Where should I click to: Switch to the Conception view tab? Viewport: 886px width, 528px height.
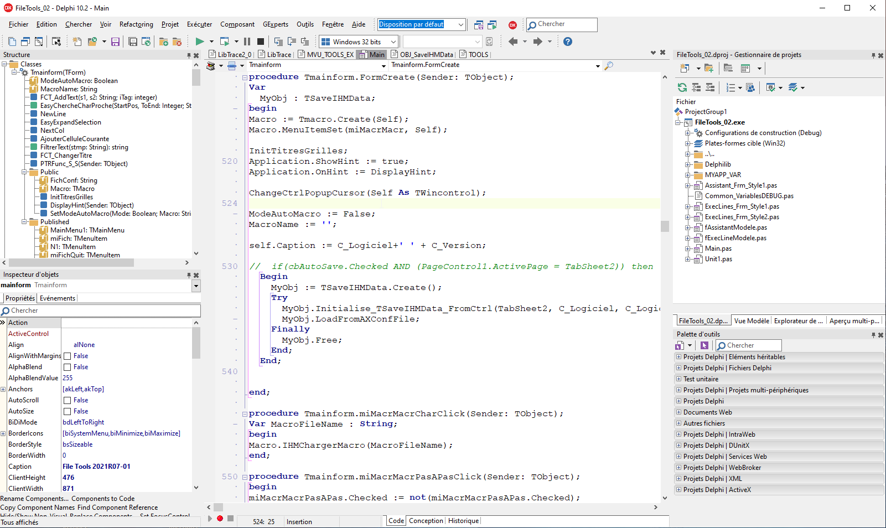tap(426, 521)
